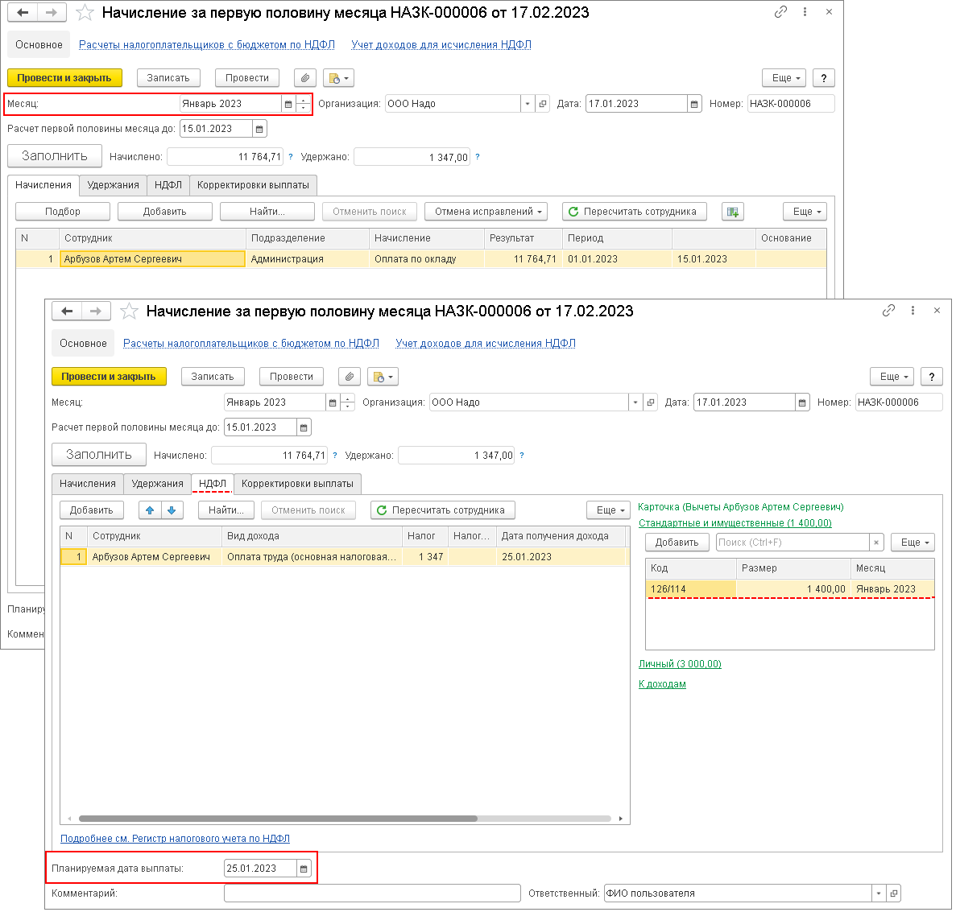The width and height of the screenshot is (956, 912).
Task: Click horizontal scrollbar of НДФЛ table
Action: coord(277,819)
